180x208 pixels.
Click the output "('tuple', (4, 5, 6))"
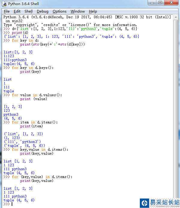click(x=25, y=146)
